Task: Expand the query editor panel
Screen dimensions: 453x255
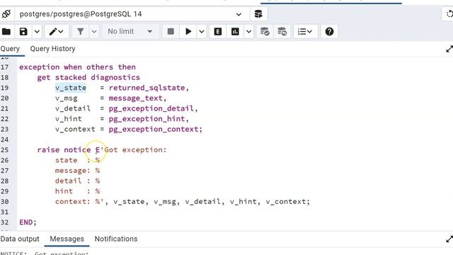Action: [449, 49]
